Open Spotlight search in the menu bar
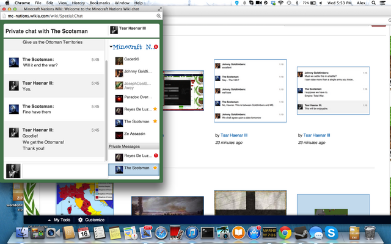Image resolution: width=391 pixels, height=244 pixels. pyautogui.click(x=373, y=3)
